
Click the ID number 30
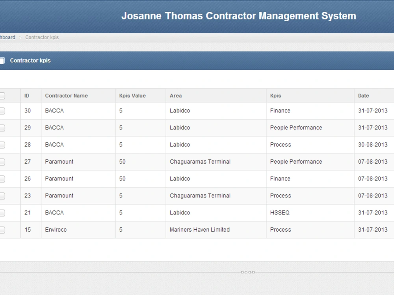28,111
